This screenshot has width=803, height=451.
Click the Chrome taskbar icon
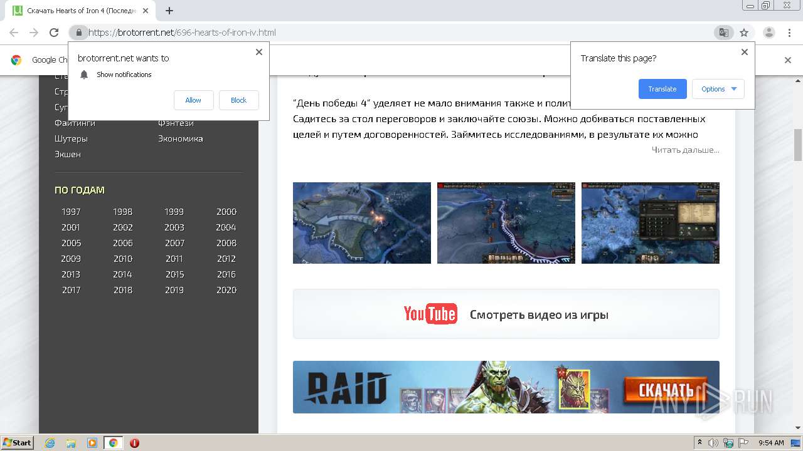(x=114, y=443)
